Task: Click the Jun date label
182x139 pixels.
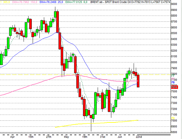Action: click(x=120, y=137)
